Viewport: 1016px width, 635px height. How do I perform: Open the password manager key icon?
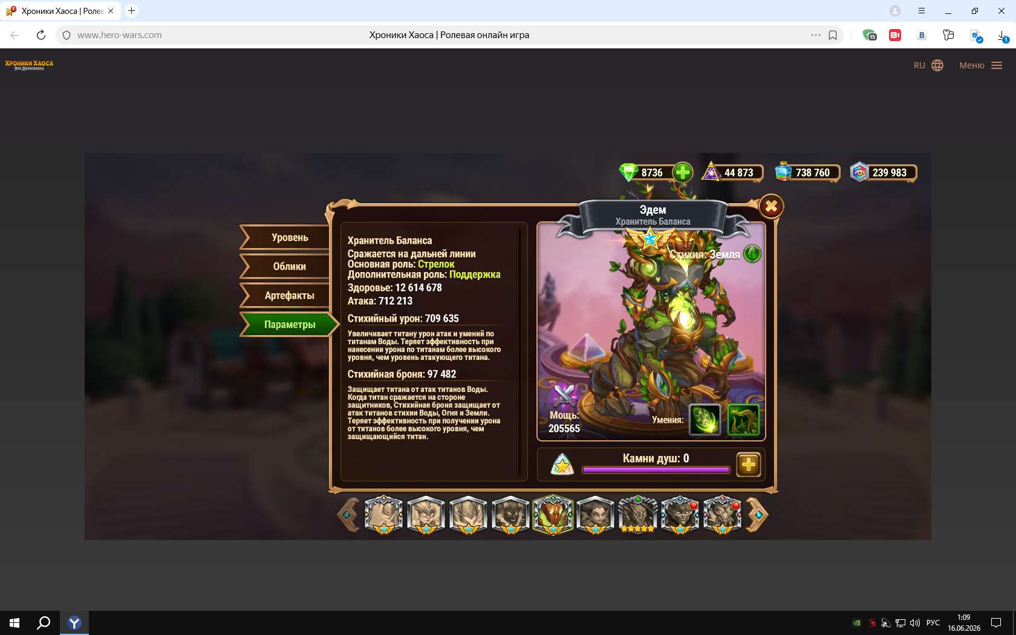(x=948, y=35)
